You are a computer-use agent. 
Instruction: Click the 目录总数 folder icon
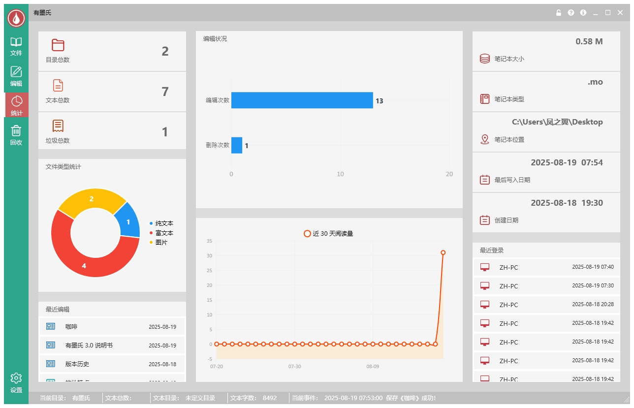coord(58,45)
